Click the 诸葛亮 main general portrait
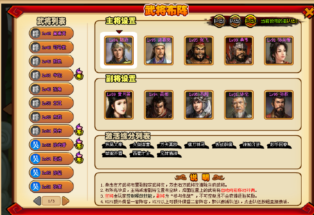 [159, 50]
